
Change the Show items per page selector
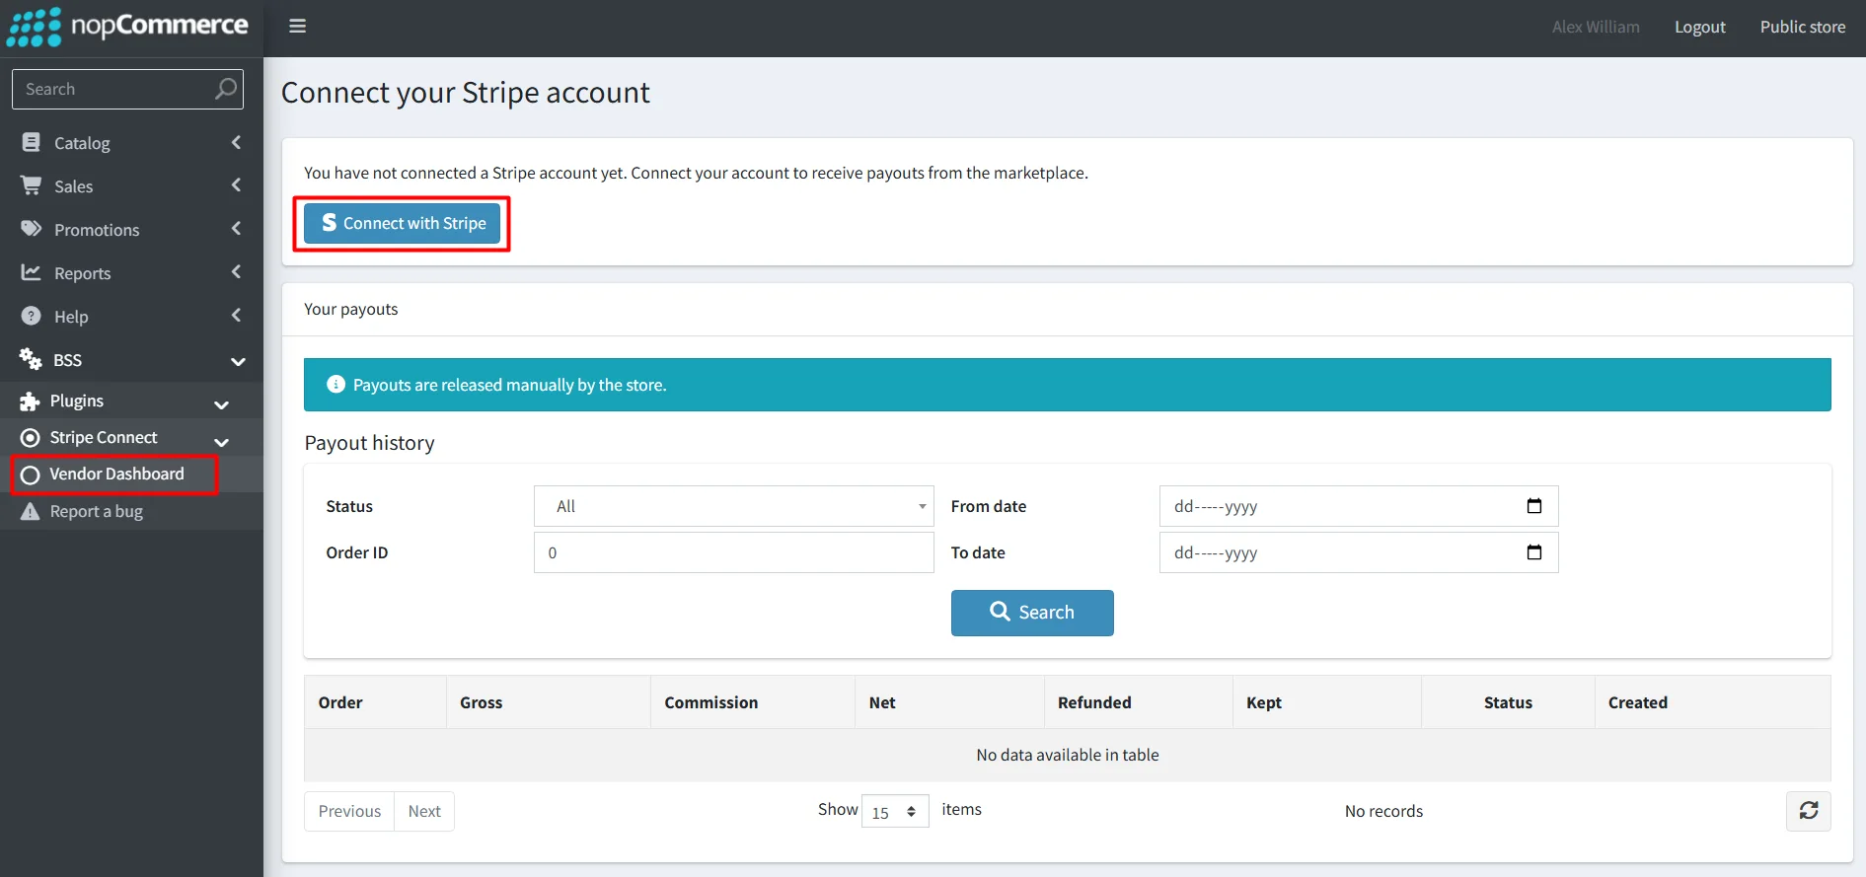coord(895,811)
